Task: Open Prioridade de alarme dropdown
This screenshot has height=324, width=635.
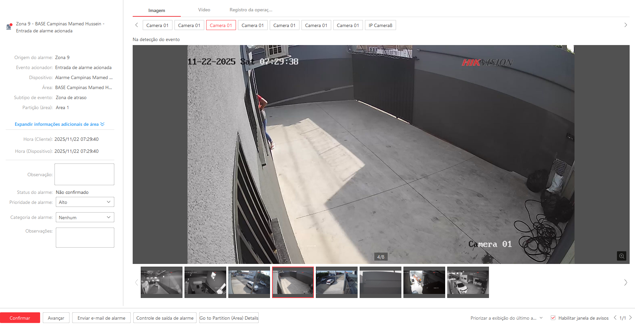Action: pos(85,202)
